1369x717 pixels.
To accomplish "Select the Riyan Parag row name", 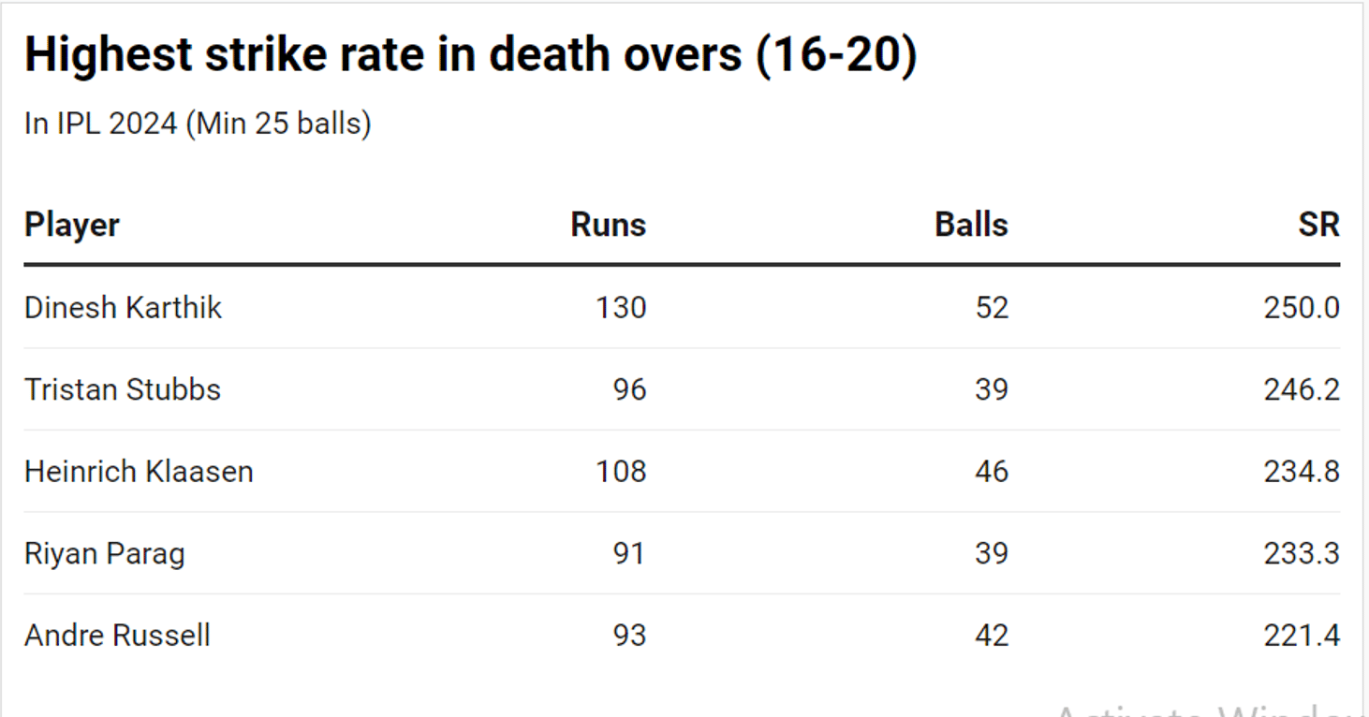I will coord(104,553).
